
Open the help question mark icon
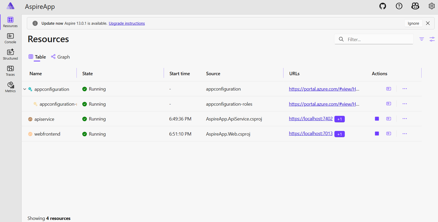pyautogui.click(x=399, y=6)
